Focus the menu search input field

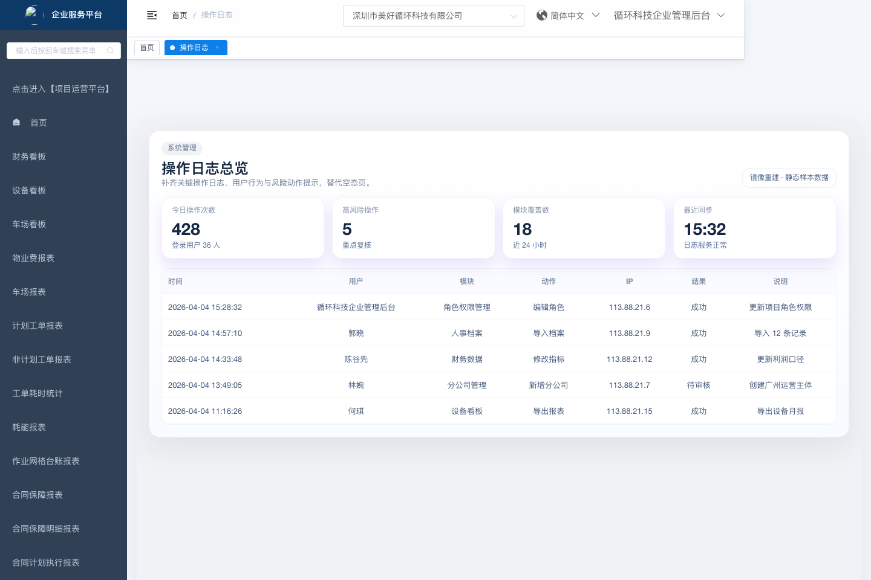57,51
